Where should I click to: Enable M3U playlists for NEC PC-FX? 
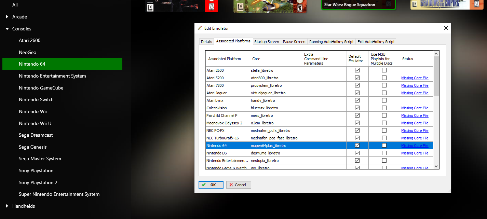point(384,131)
